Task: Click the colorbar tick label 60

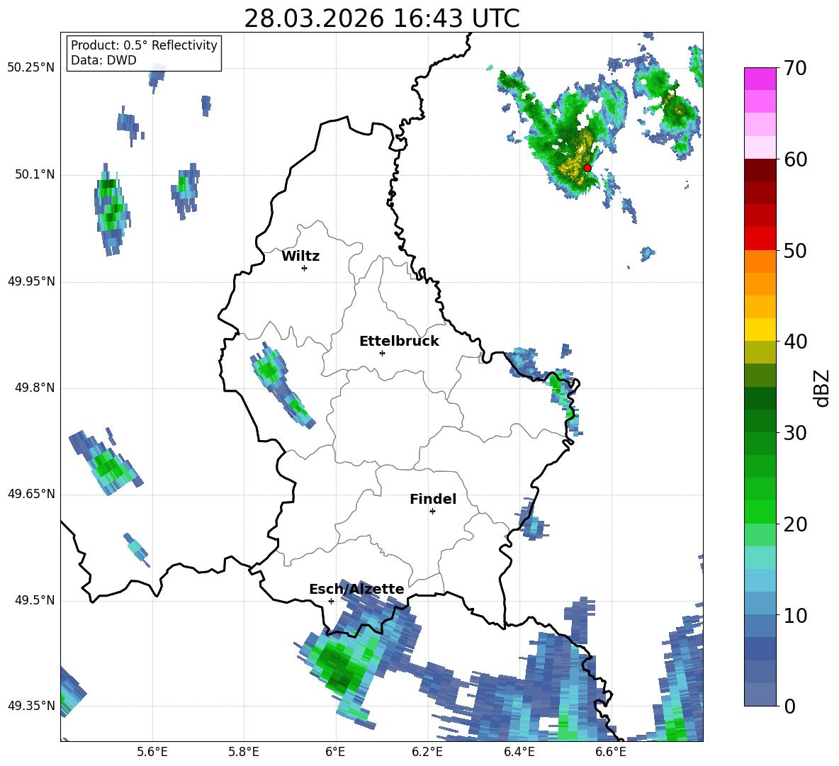Action: (795, 159)
